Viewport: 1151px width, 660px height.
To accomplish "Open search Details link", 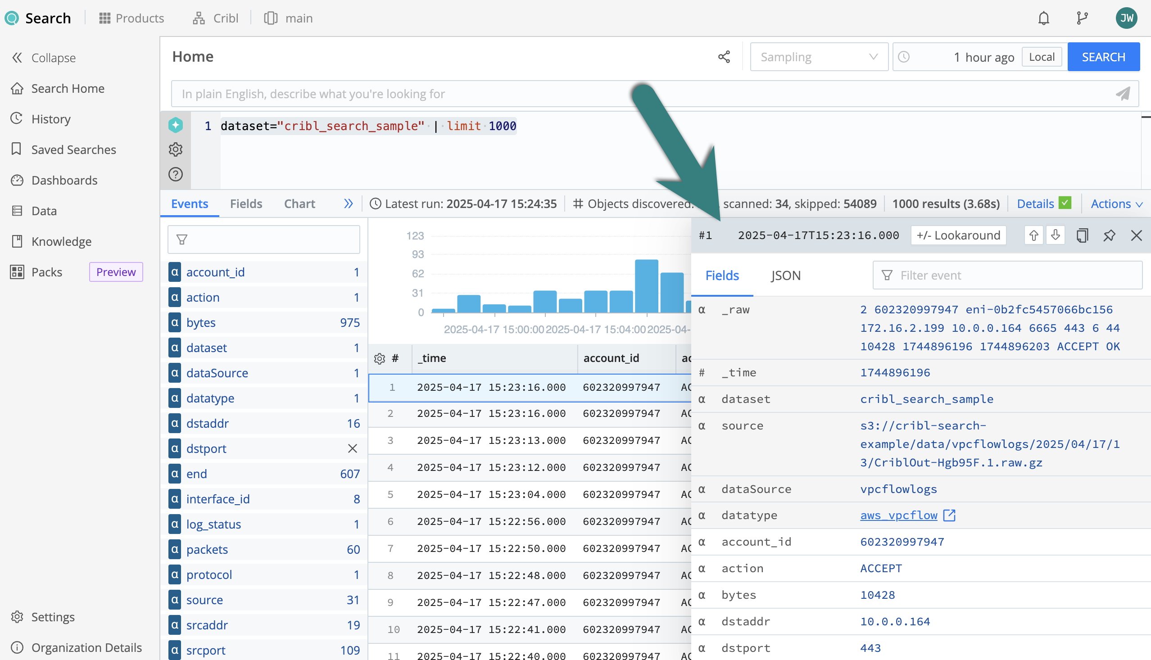I will (x=1035, y=203).
